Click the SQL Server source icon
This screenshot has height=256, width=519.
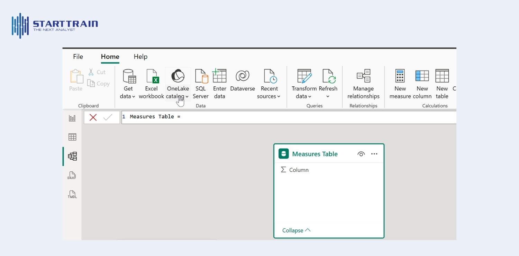(x=201, y=76)
